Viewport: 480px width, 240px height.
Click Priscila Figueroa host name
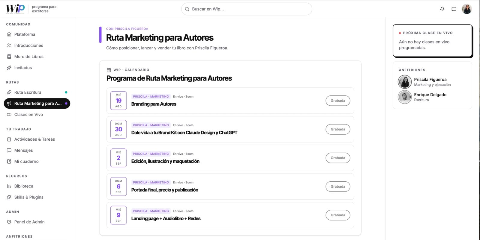click(x=430, y=80)
